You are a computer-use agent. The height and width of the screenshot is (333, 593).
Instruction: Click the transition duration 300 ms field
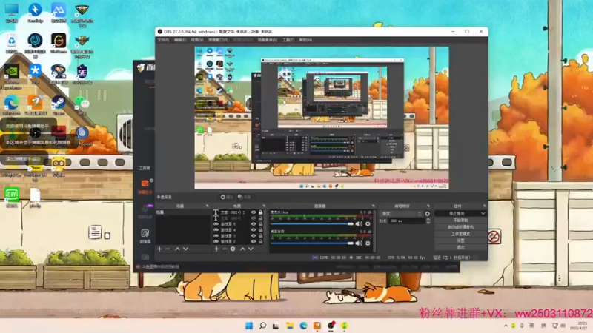[407, 221]
